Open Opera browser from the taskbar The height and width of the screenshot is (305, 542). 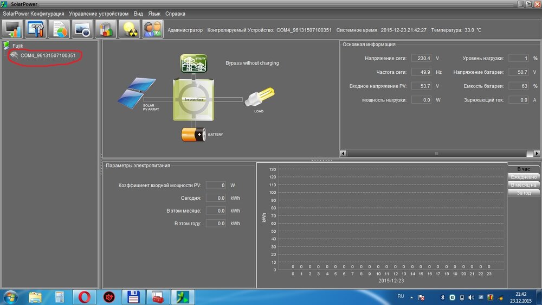click(x=84, y=297)
